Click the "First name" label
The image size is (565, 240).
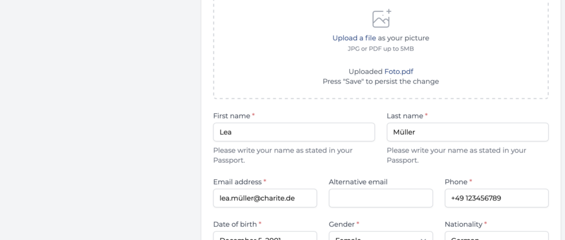coord(231,116)
